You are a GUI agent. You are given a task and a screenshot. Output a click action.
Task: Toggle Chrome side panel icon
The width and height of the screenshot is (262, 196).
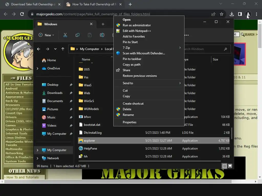[240, 14]
